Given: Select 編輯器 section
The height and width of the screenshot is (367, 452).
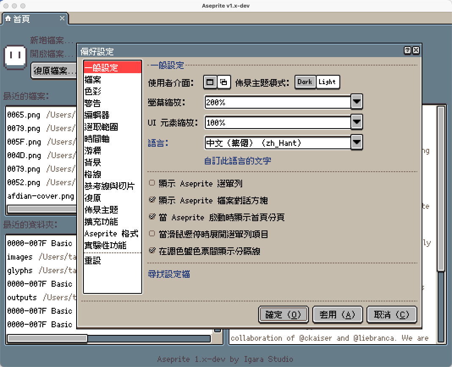Looking at the screenshot, I should tap(113, 115).
